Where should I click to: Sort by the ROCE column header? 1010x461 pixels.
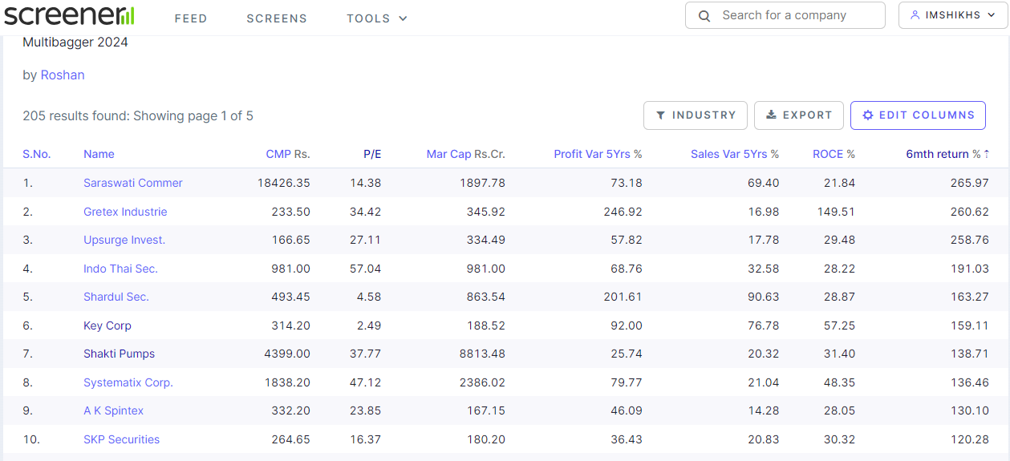click(x=834, y=154)
